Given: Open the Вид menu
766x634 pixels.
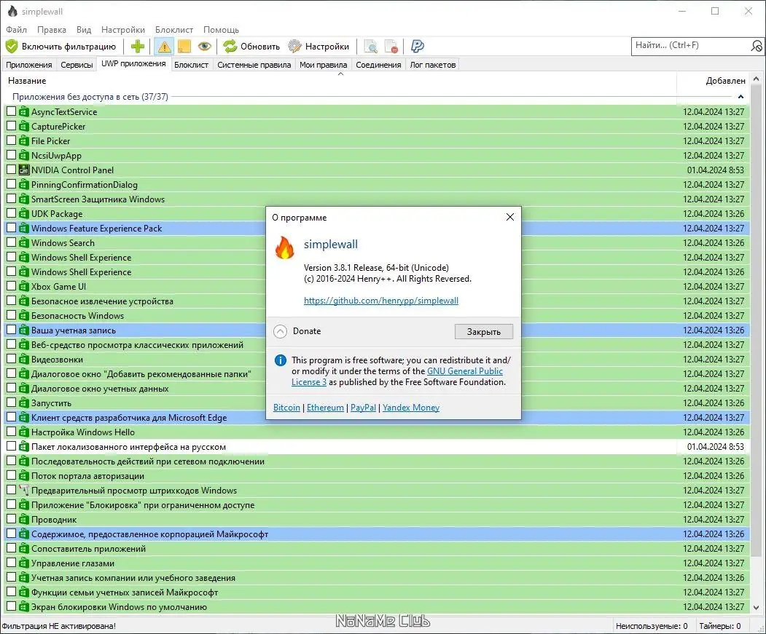Looking at the screenshot, I should pyautogui.click(x=84, y=30).
